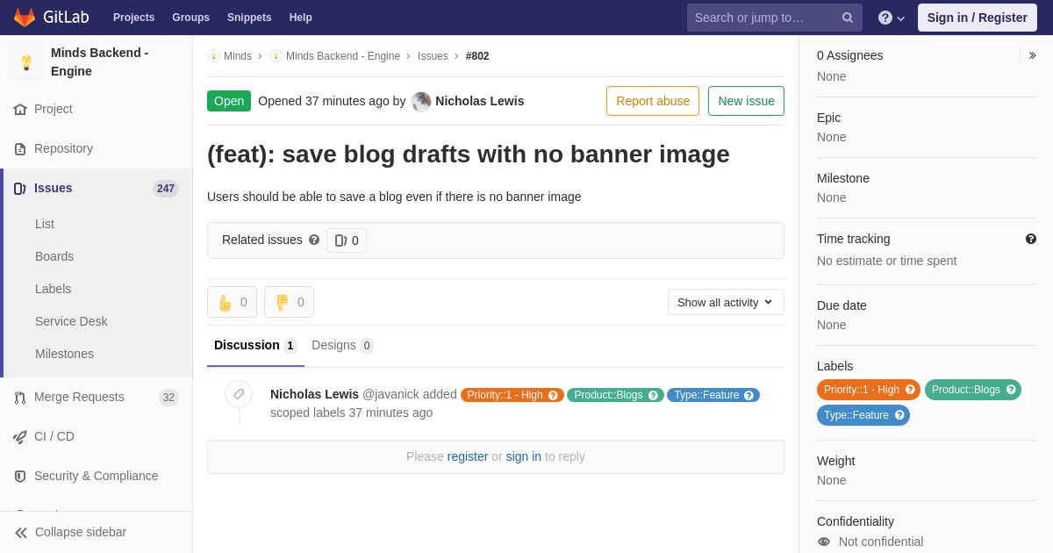Click Nicholas Lewis author name in header
The width and height of the screenshot is (1053, 553).
[479, 101]
